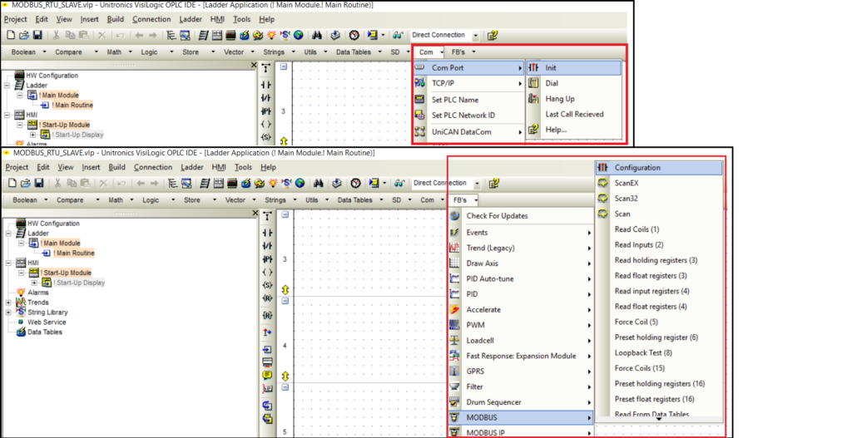Image resolution: width=852 pixels, height=438 pixels.
Task: Click globe icon in upper window toolbar
Action: tap(299, 35)
